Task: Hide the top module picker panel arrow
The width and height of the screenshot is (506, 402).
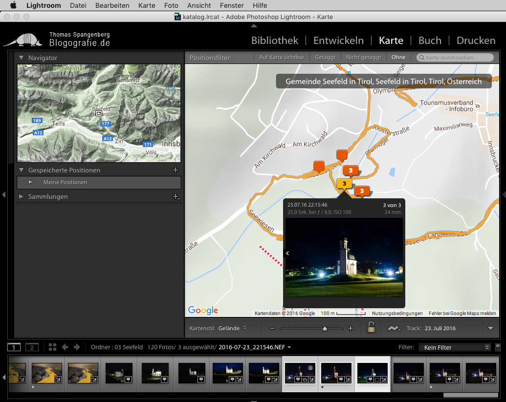Action: 254,26
